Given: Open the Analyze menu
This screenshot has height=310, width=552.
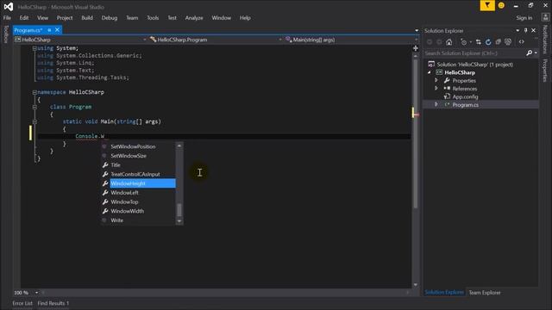Looking at the screenshot, I should pos(194,17).
